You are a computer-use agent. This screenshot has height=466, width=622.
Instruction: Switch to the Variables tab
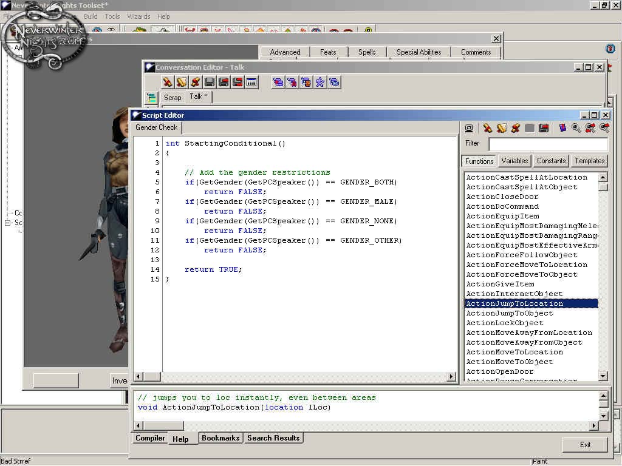[x=514, y=161]
